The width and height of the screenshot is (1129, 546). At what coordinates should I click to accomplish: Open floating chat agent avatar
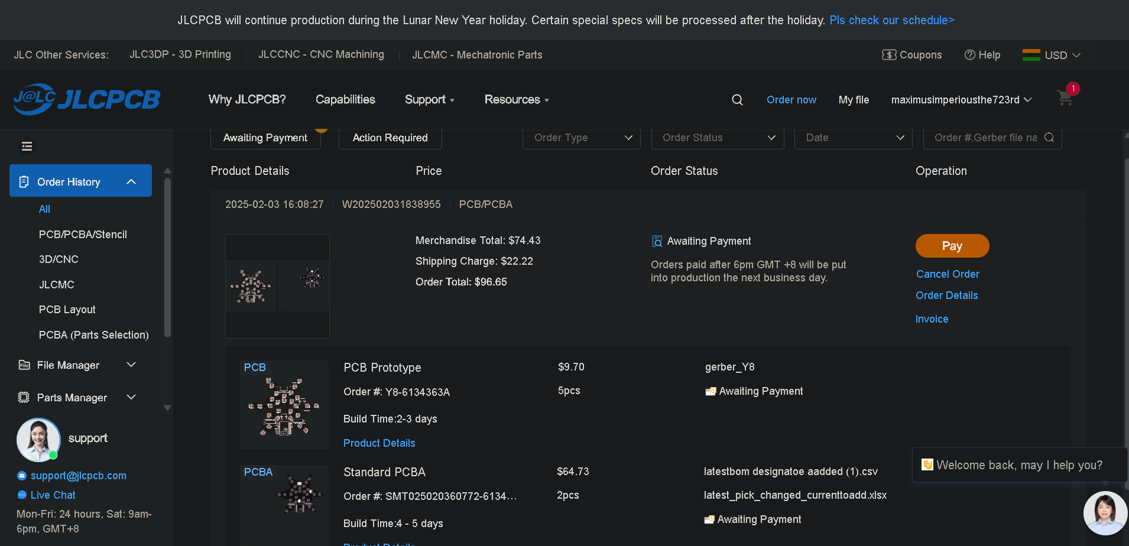pyautogui.click(x=1105, y=513)
